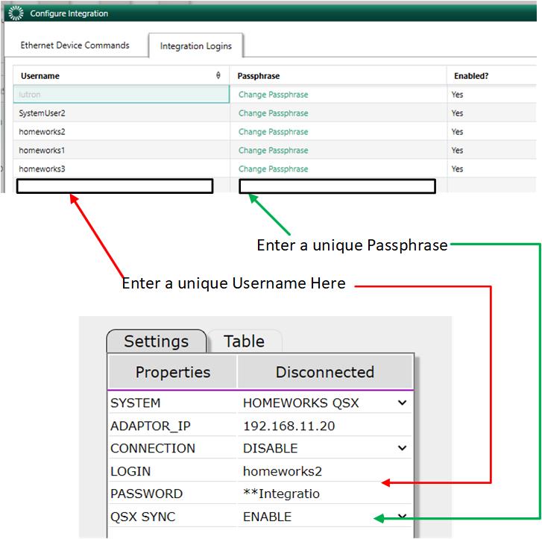Click the SYSTEM property label
The height and width of the screenshot is (539, 542).
[x=136, y=403]
